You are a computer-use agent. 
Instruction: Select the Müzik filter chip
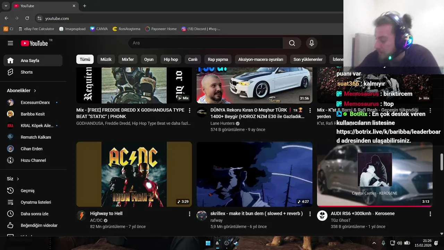pos(106,59)
